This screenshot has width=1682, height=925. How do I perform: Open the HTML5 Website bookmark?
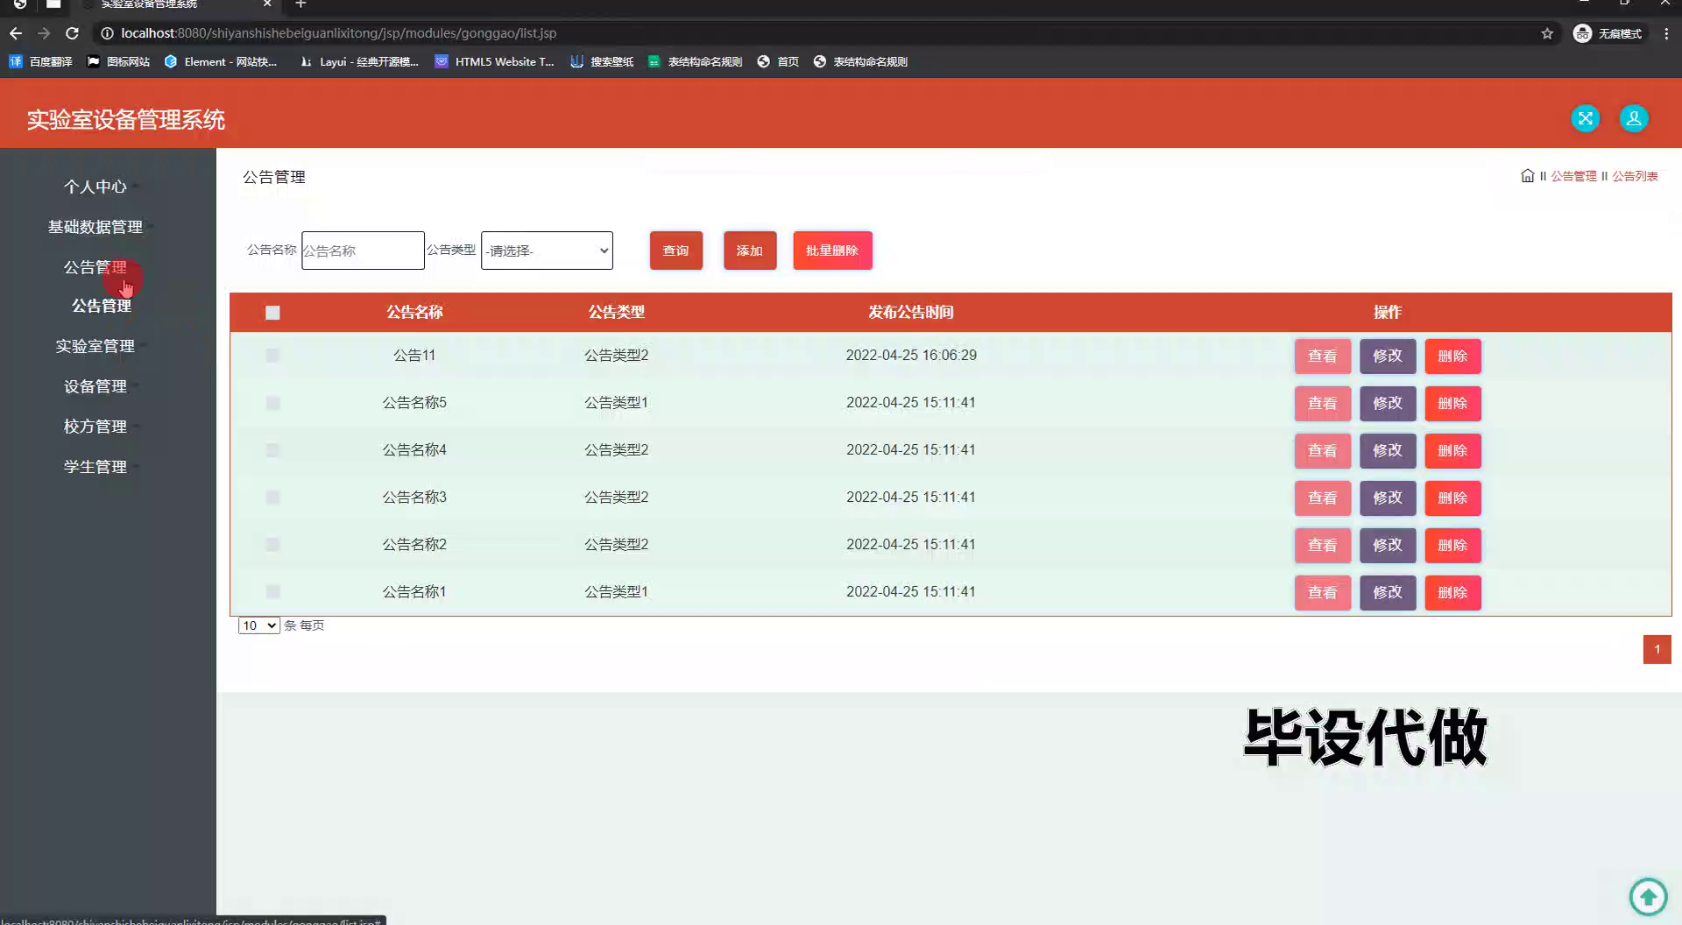pos(495,61)
